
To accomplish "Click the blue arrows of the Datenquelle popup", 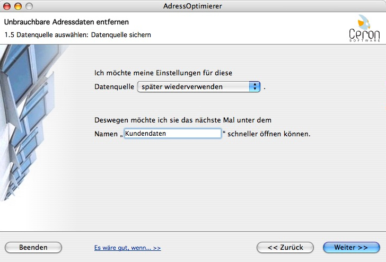I will click(255, 86).
